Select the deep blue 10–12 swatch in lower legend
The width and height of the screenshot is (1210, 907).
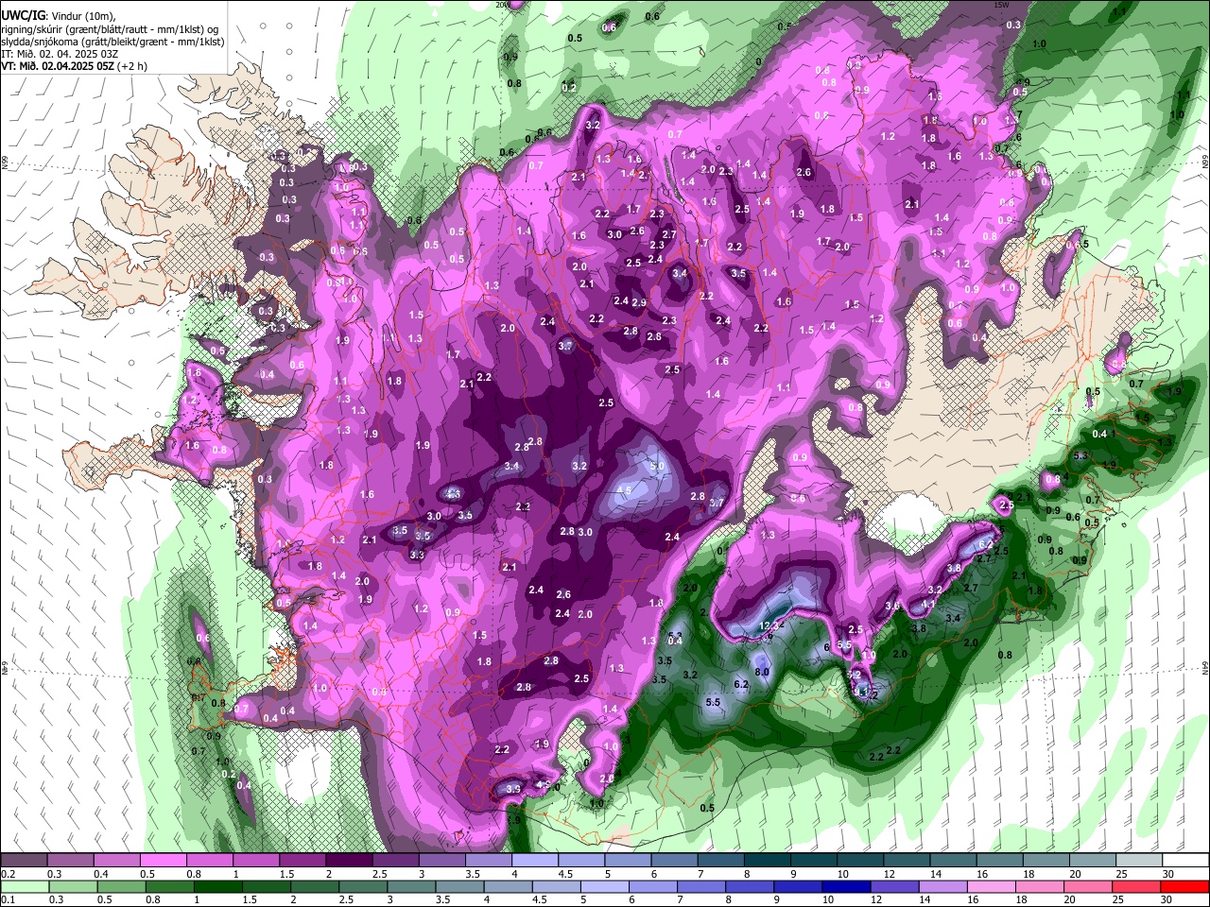point(844,886)
